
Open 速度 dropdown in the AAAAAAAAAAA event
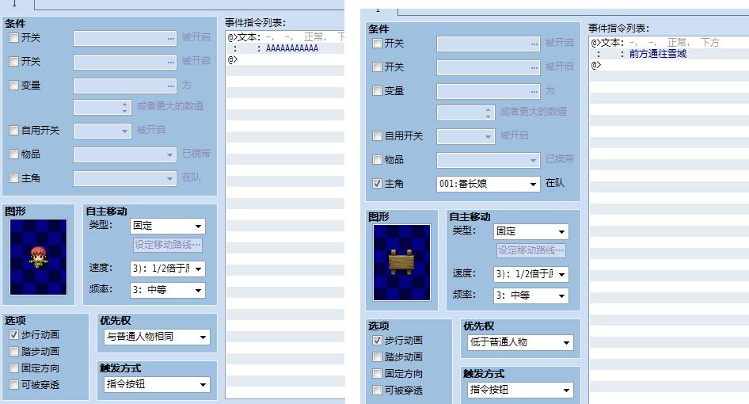[x=168, y=269]
